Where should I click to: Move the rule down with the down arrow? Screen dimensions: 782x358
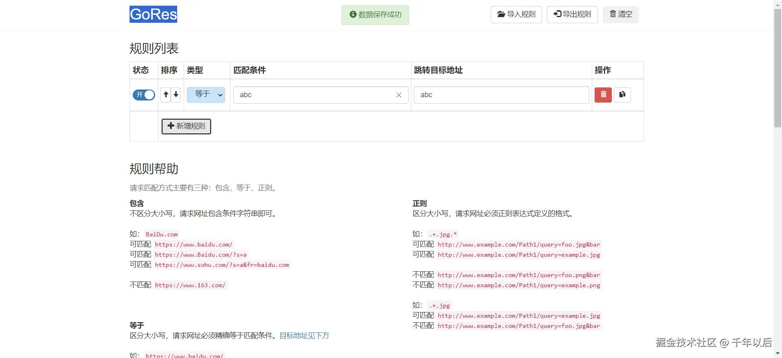point(176,95)
